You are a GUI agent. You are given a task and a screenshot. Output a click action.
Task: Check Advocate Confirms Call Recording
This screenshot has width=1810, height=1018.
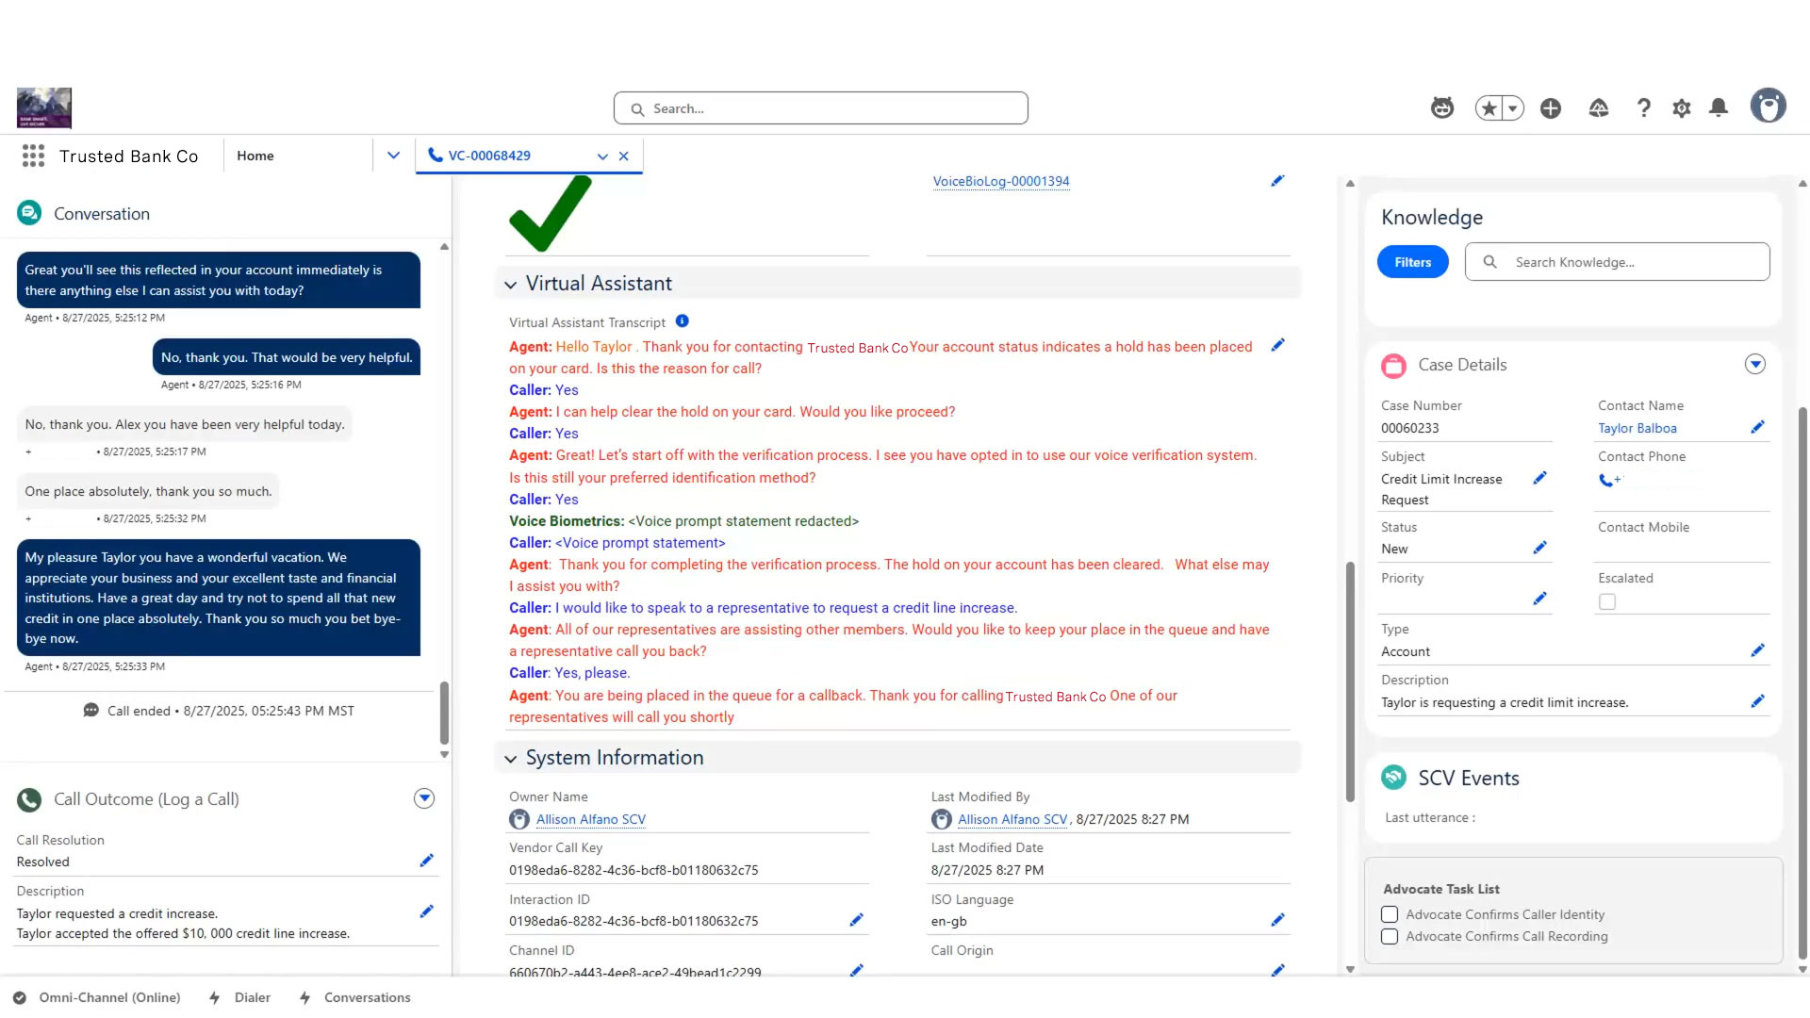1389,936
